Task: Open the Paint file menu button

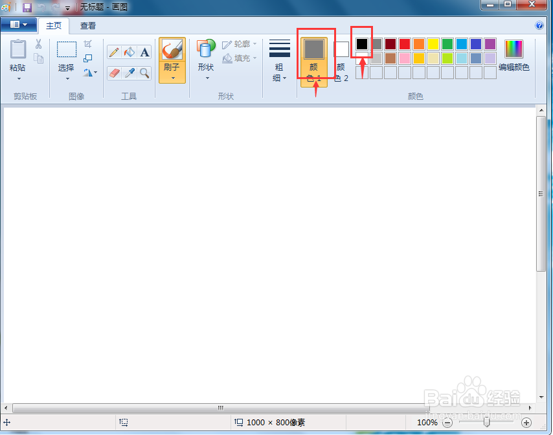Action: [x=19, y=25]
